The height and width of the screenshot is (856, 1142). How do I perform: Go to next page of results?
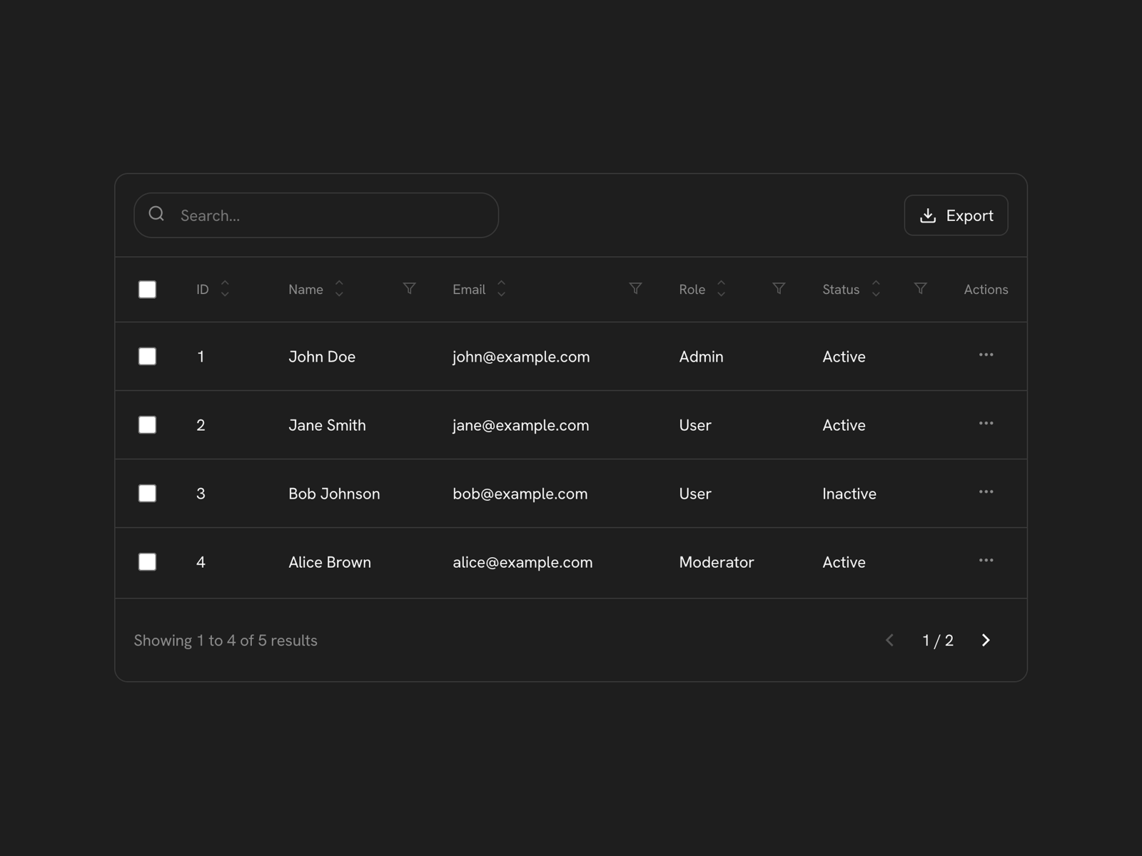(x=986, y=640)
